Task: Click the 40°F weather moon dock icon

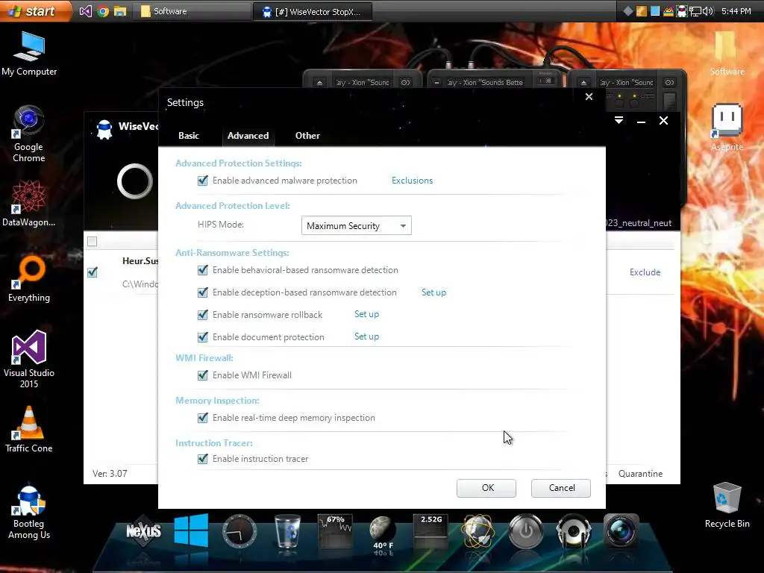Action: click(x=383, y=533)
